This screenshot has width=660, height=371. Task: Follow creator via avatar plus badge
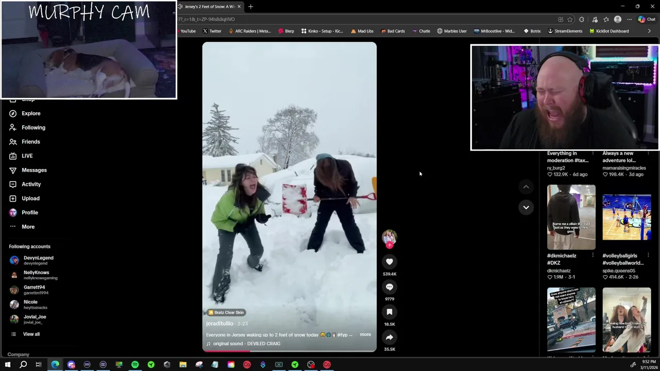click(x=389, y=245)
